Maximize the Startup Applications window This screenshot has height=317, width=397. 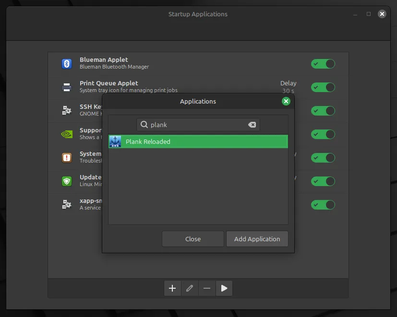pos(369,14)
